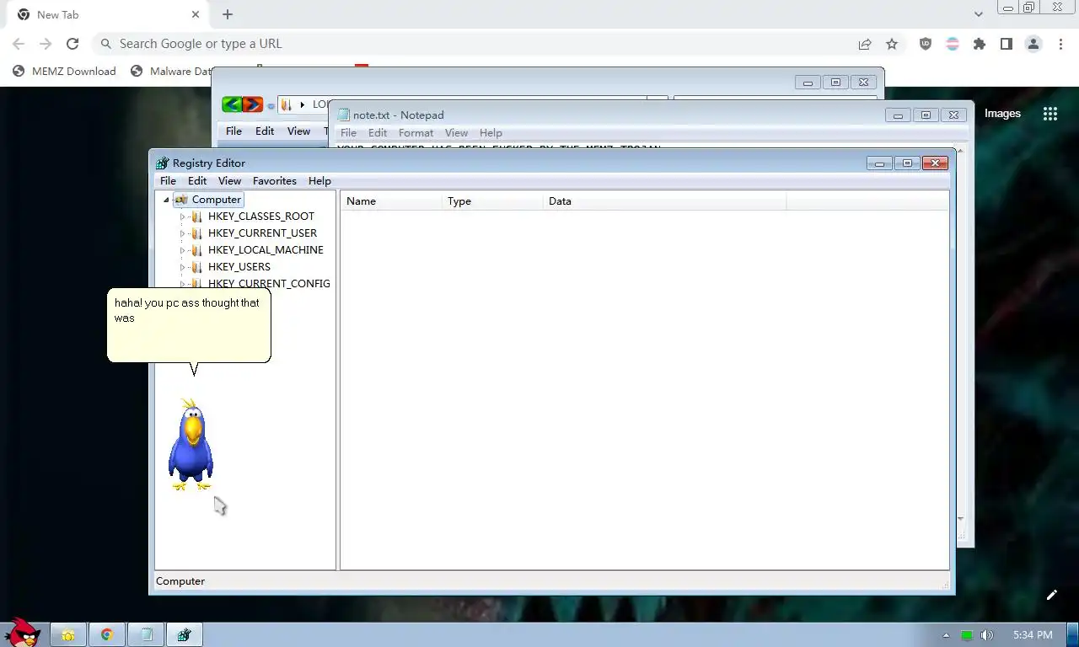Click the Data column header
The width and height of the screenshot is (1079, 647).
click(x=664, y=201)
